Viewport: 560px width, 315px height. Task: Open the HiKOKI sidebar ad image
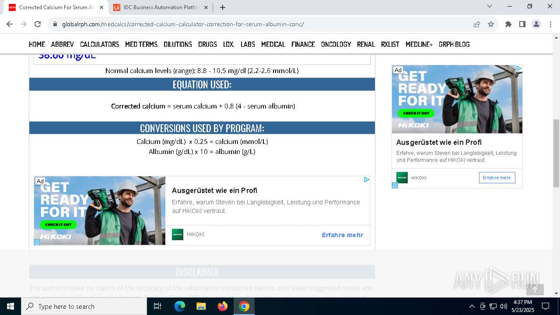[457, 99]
